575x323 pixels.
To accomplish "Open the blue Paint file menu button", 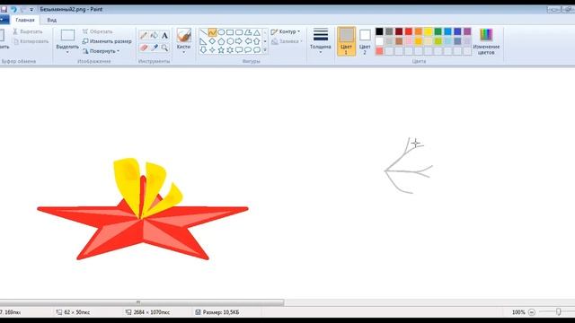I will 3,20.
